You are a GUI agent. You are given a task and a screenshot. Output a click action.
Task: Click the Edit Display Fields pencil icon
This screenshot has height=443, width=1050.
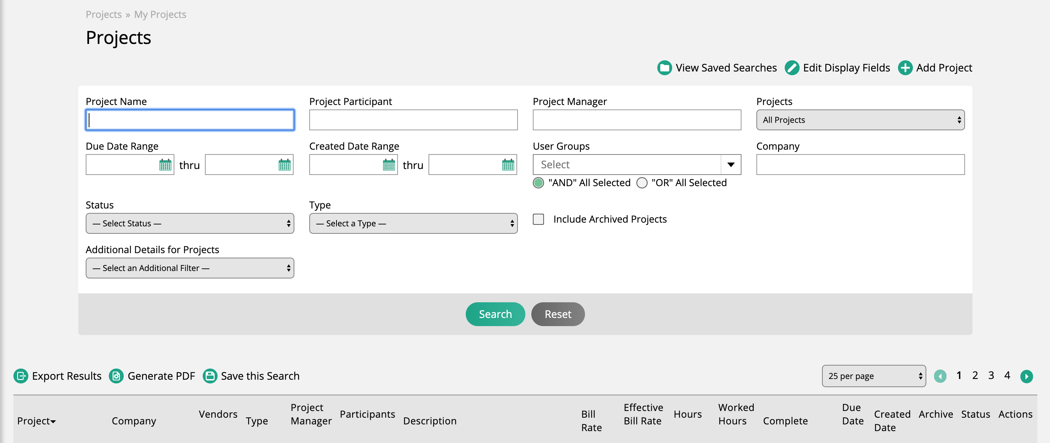792,68
